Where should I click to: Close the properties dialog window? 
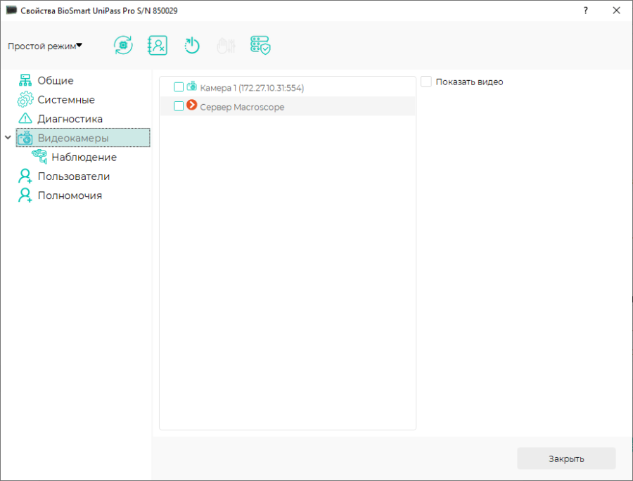[x=616, y=11]
